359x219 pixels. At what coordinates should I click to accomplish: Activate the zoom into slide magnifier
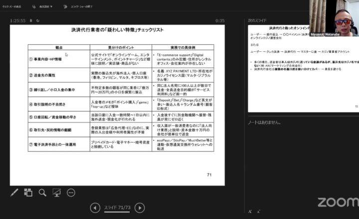tap(42, 192)
